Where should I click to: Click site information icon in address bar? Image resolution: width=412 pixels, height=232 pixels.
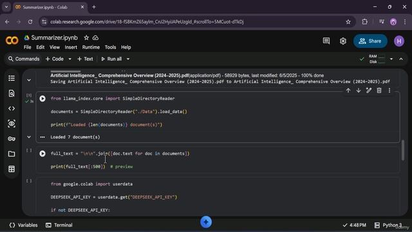(44, 22)
